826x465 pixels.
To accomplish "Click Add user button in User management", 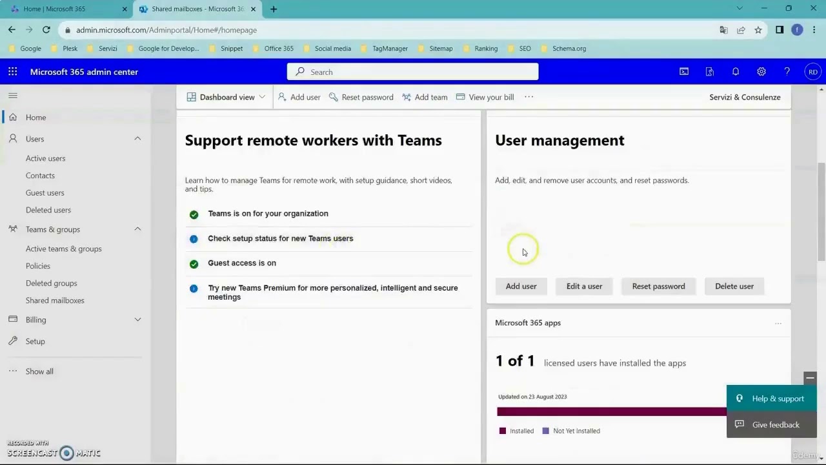I will [521, 286].
